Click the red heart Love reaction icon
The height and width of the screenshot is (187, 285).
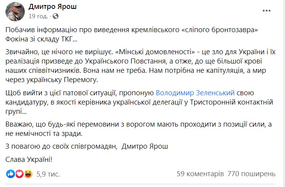[19, 174]
